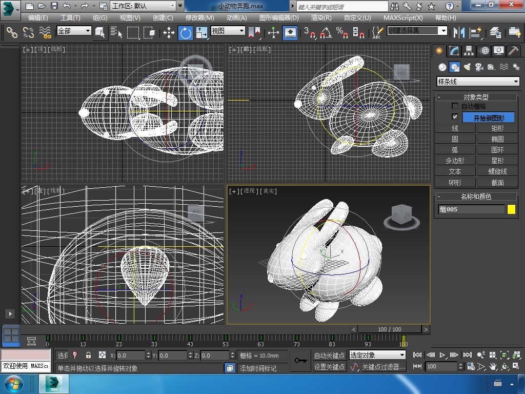Viewport: 525px width, 394px height.
Task: Switch to Cameras category in the Create panel
Action: tap(479, 67)
